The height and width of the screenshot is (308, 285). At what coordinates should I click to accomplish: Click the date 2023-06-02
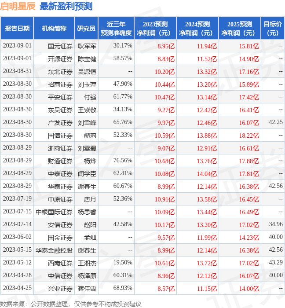[17, 237]
